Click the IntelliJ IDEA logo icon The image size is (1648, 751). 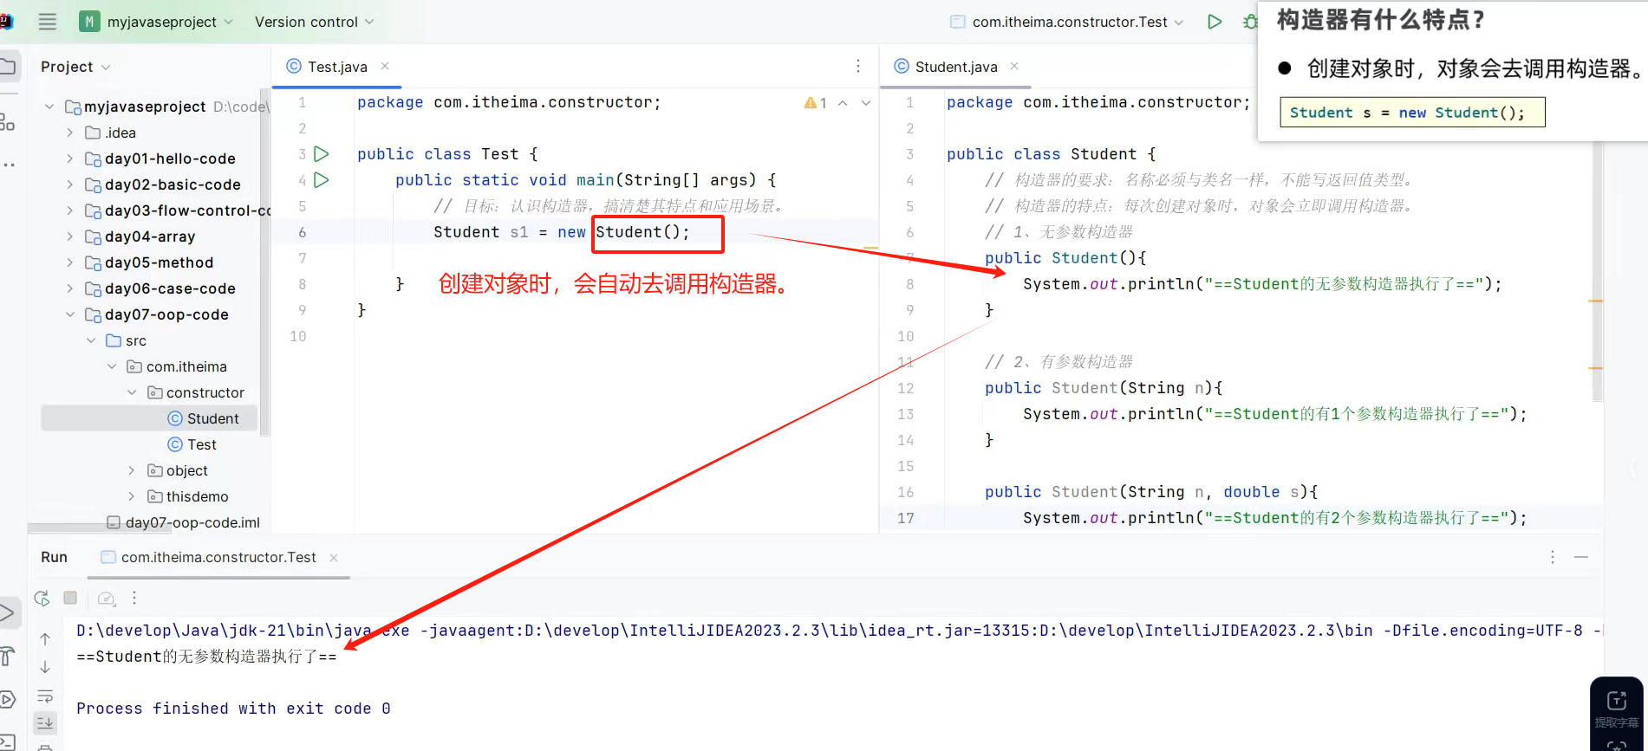(x=5, y=22)
